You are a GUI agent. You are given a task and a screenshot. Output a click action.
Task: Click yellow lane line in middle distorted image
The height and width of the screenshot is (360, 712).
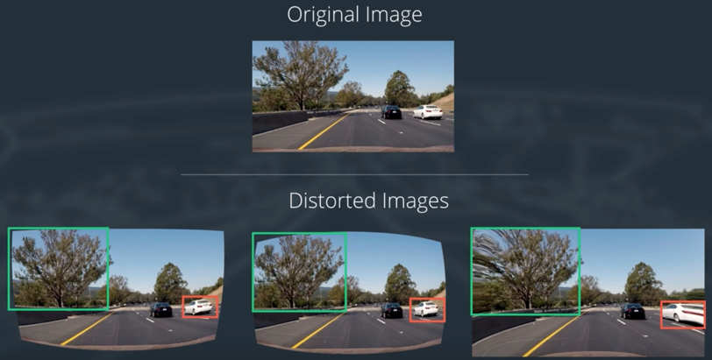coord(317,331)
